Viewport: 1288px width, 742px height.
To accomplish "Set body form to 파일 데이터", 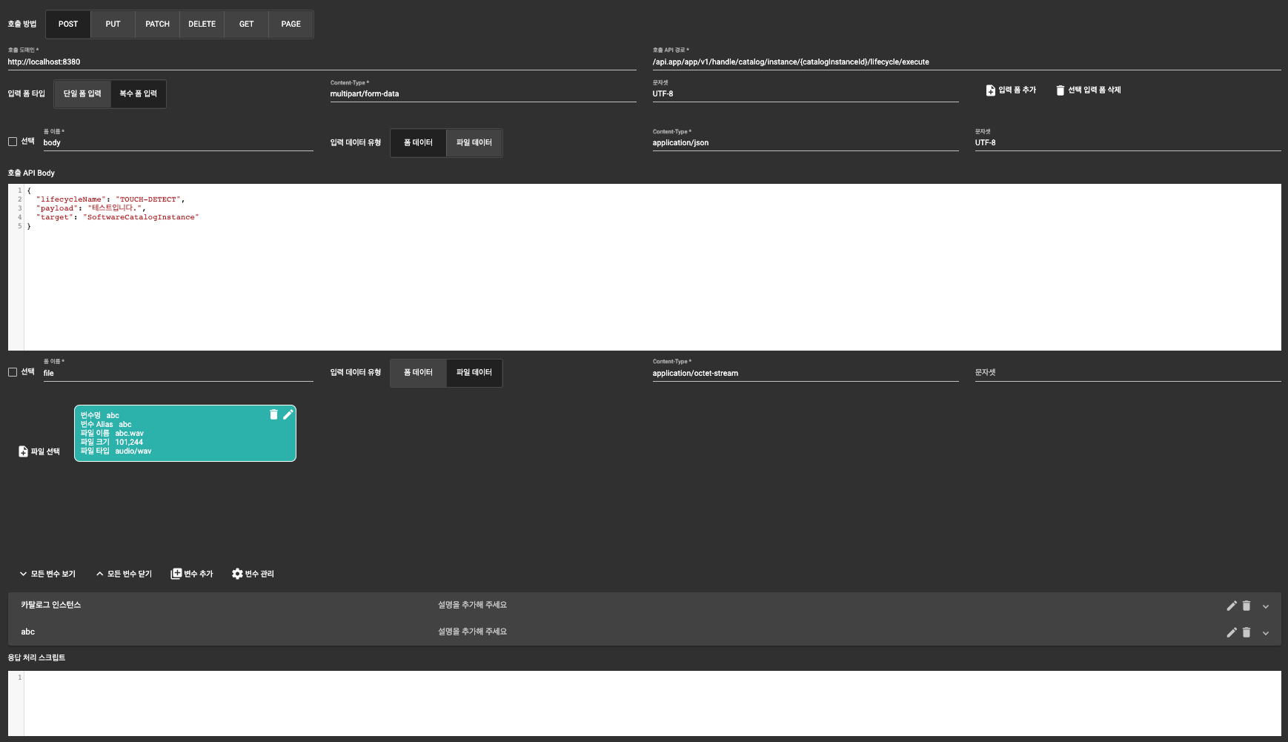I will tap(474, 143).
